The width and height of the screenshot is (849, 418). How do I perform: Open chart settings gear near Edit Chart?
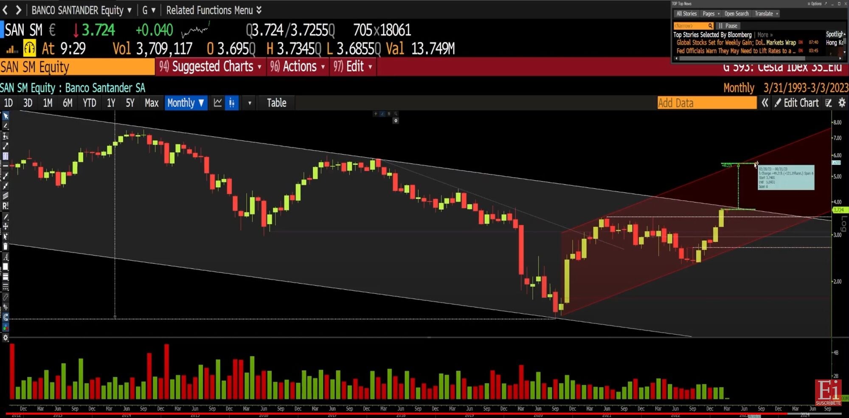[842, 103]
